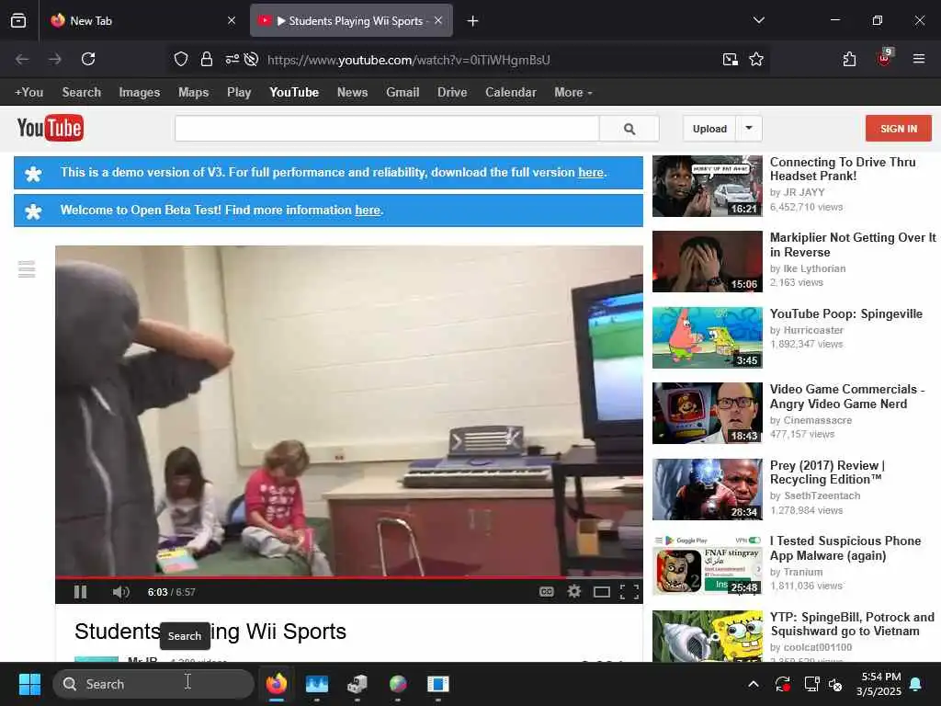Screen dimensions: 941x706
Task: Open the YouTube guide hamburger menu
Action: (27, 269)
